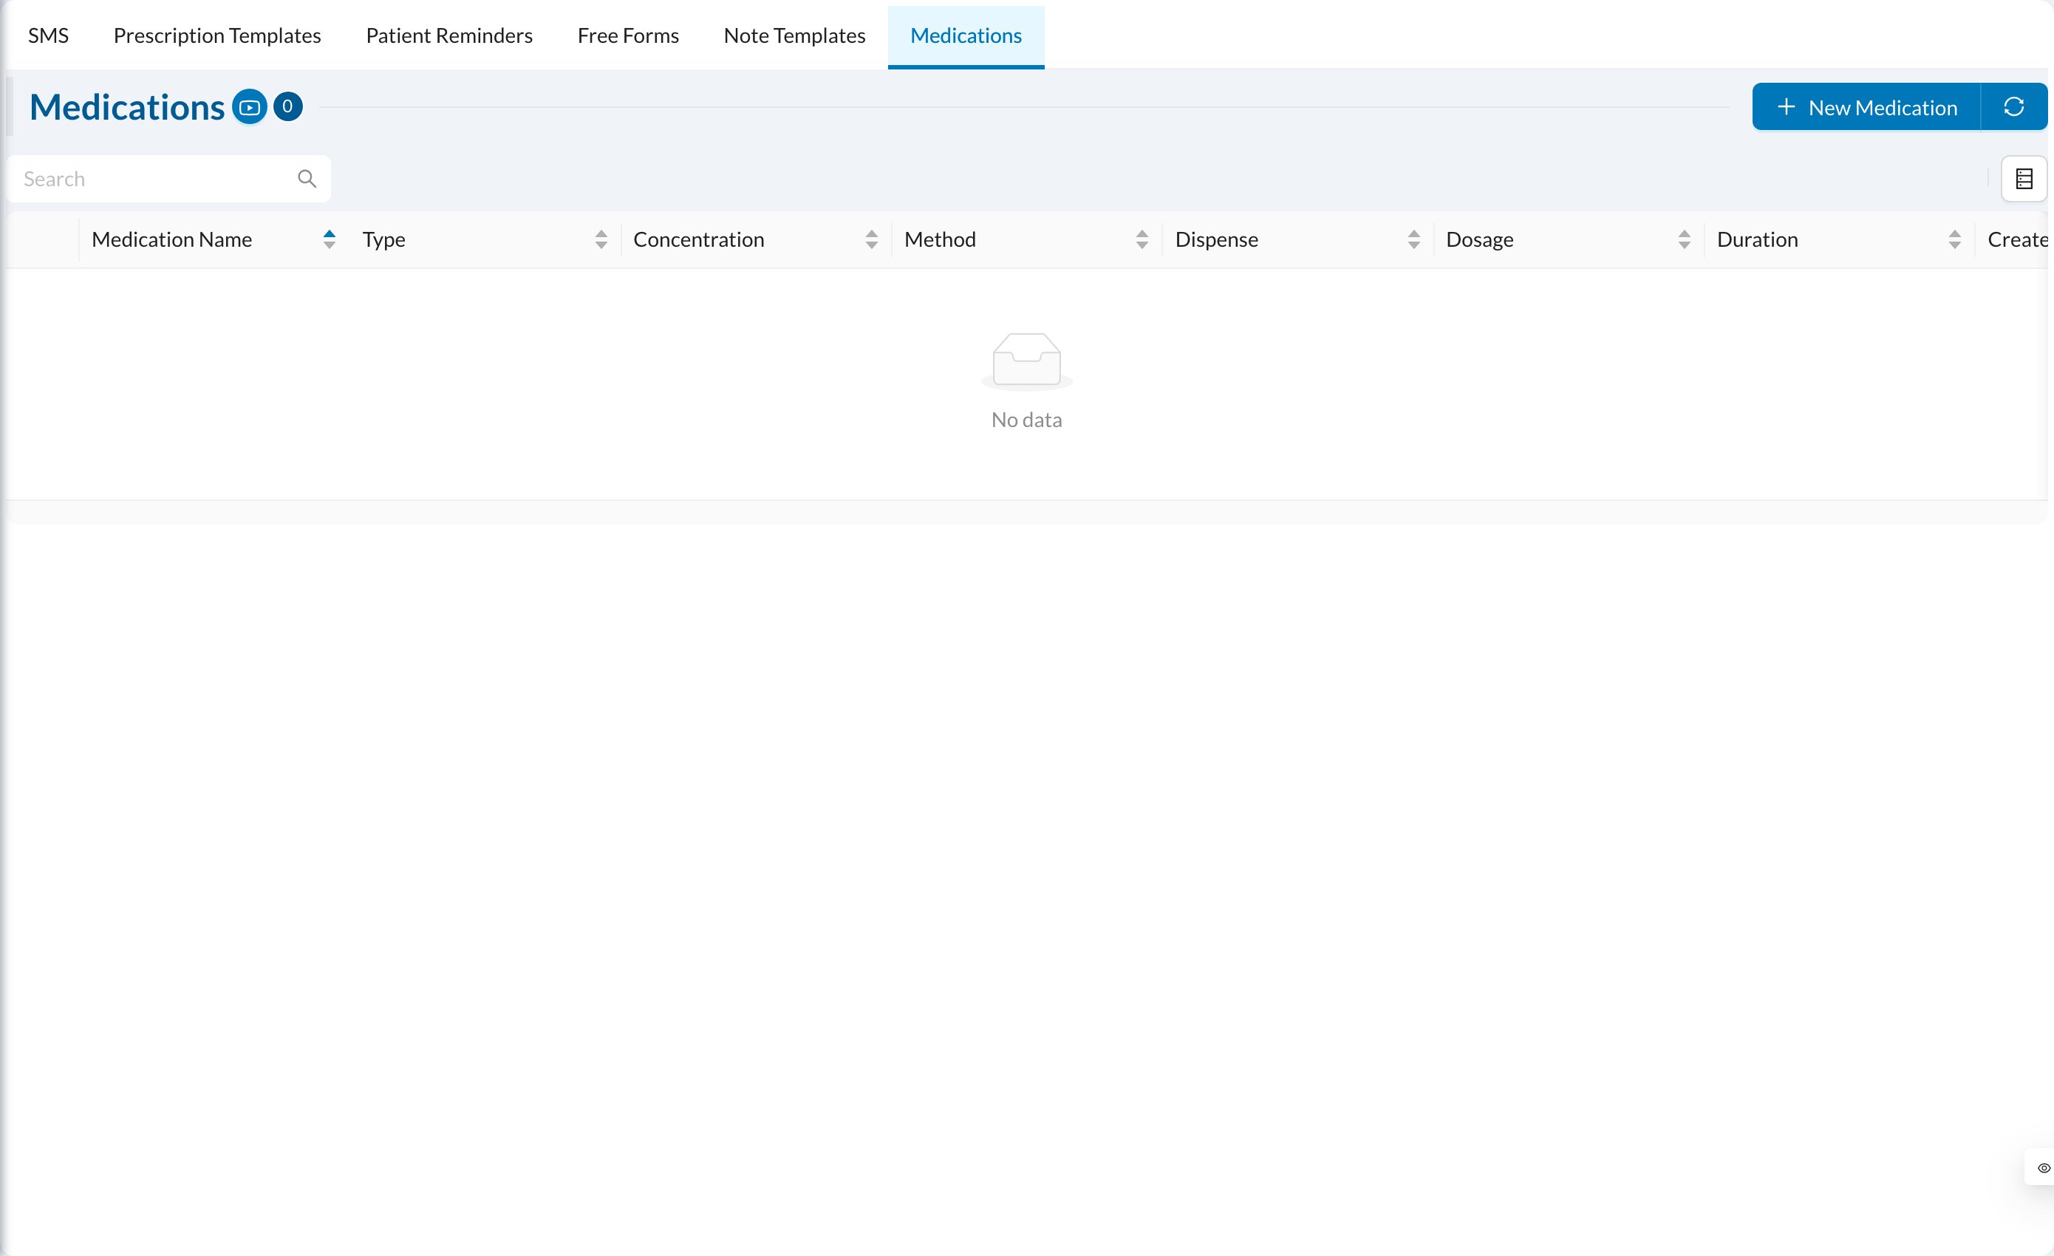
Task: Click the Dosage column header
Action: (x=1569, y=239)
